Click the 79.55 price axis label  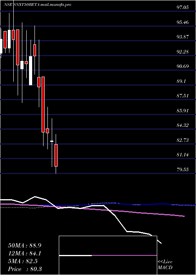(183, 170)
